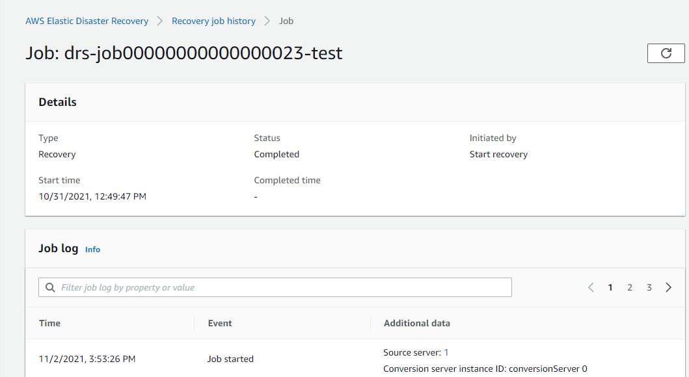
Task: Select the Start recovery initiated-by value
Action: click(499, 154)
